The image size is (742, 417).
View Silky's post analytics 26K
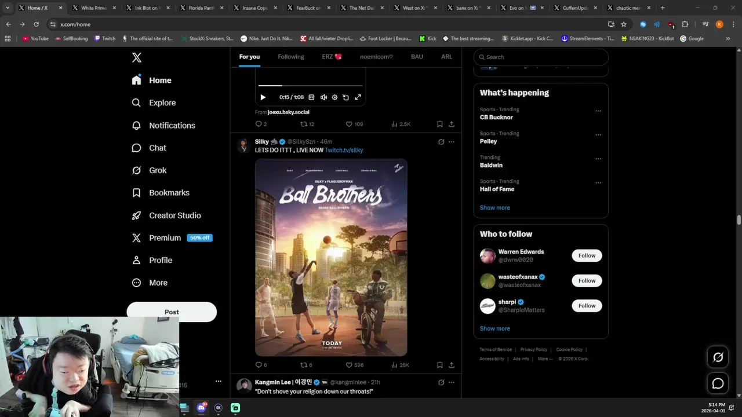click(400, 365)
